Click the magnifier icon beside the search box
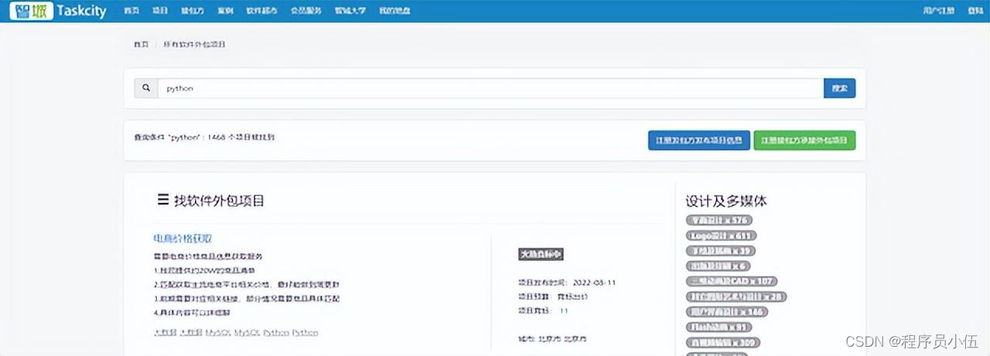This screenshot has width=990, height=356. [146, 88]
